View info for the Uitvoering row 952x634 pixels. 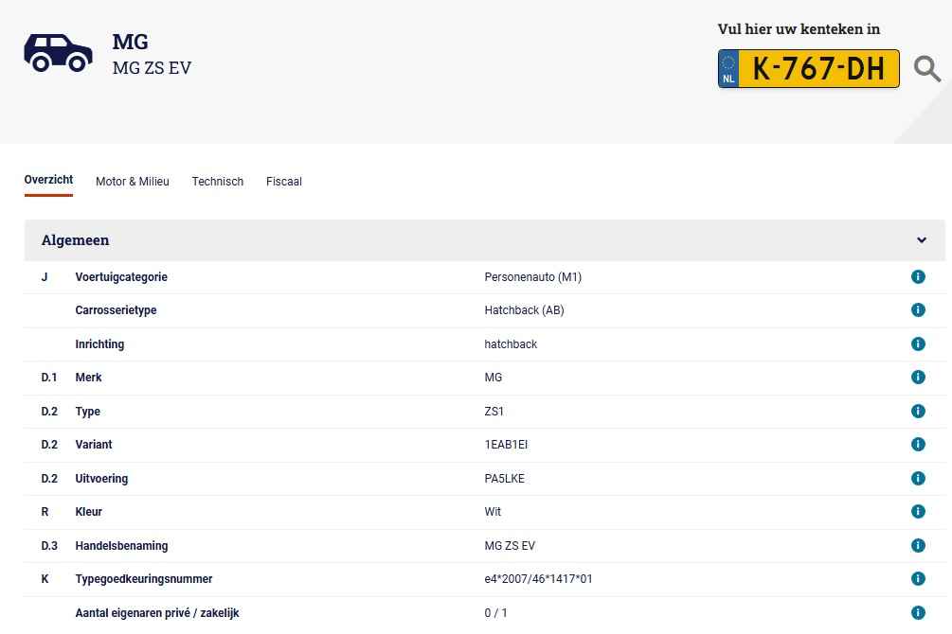918,479
